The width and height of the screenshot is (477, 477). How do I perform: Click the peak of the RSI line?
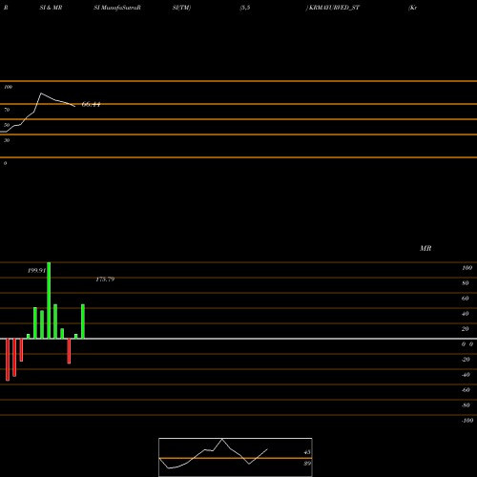[41, 93]
